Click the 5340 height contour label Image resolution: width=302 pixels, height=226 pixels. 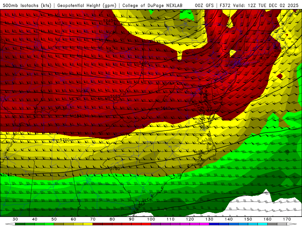pyautogui.click(x=108, y=21)
